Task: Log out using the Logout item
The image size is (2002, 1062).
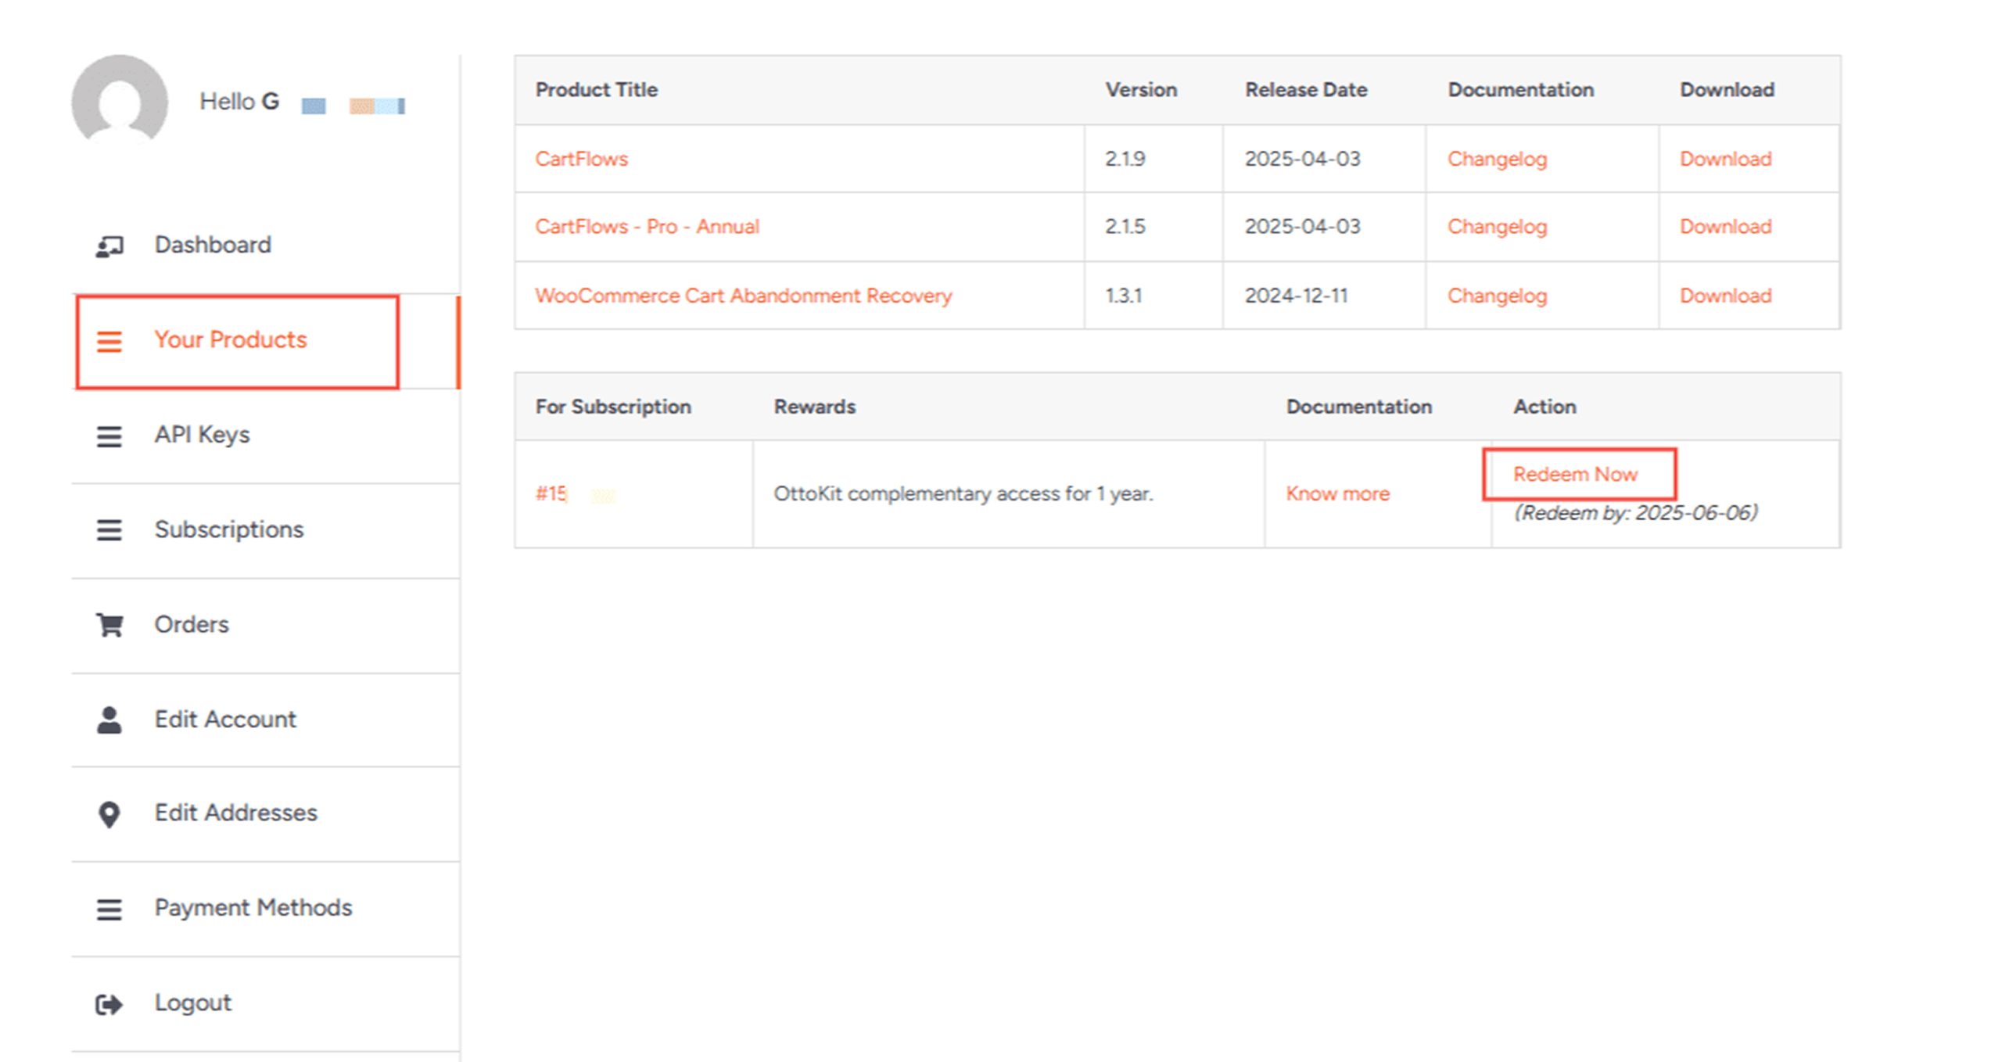Action: [x=192, y=1003]
